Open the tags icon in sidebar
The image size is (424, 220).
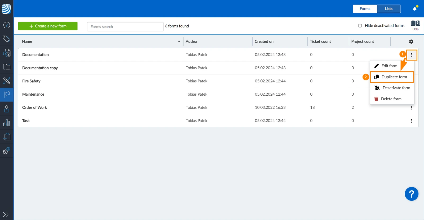[x=7, y=39]
